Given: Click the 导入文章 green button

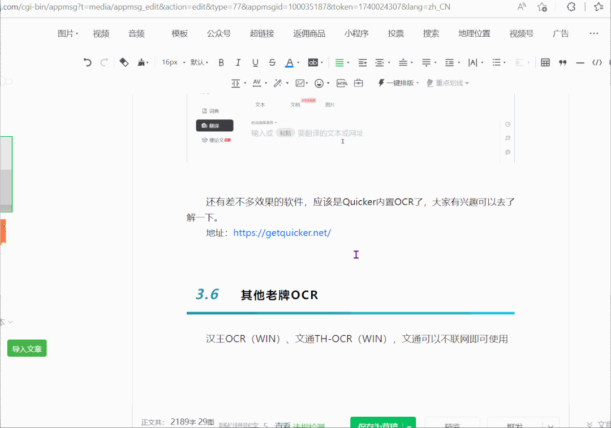Looking at the screenshot, I should pos(27,349).
